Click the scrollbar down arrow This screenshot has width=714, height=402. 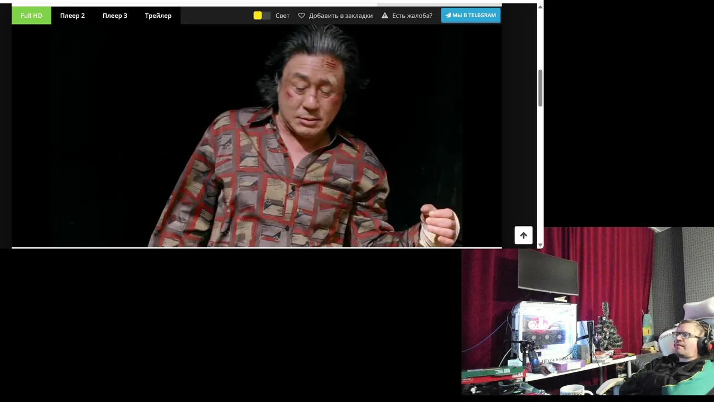click(540, 245)
